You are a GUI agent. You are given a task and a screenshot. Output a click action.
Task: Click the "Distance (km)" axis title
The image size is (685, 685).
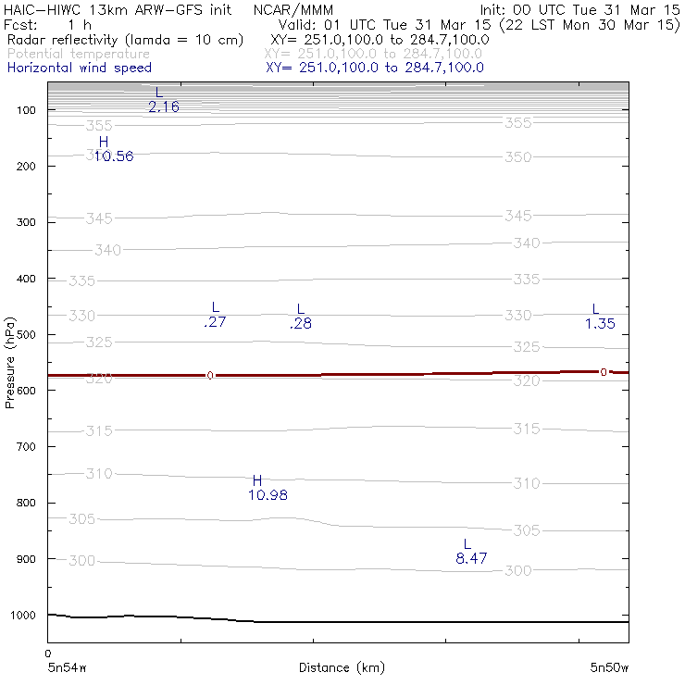(342, 667)
